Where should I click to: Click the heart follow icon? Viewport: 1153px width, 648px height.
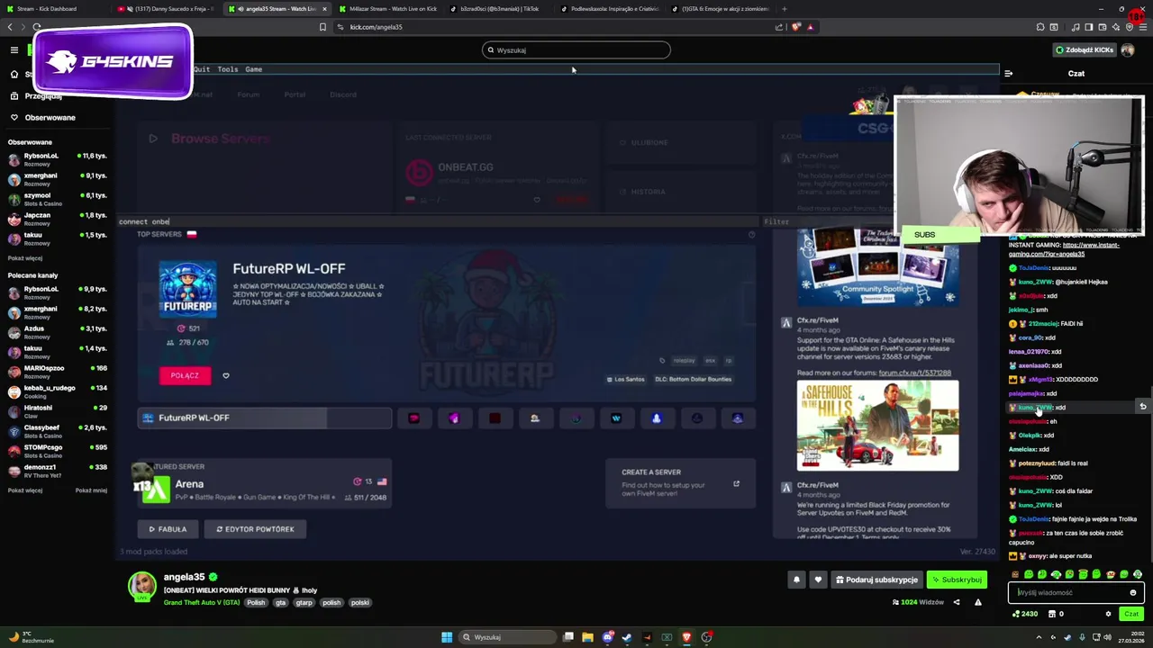pos(818,580)
